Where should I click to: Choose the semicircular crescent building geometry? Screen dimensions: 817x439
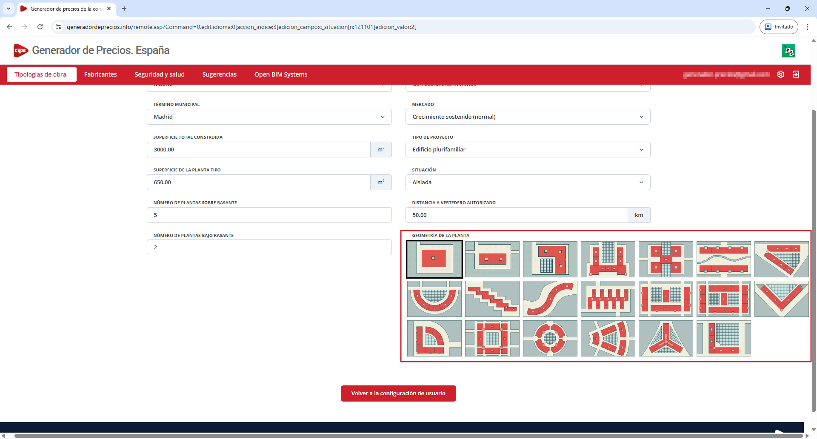point(434,299)
